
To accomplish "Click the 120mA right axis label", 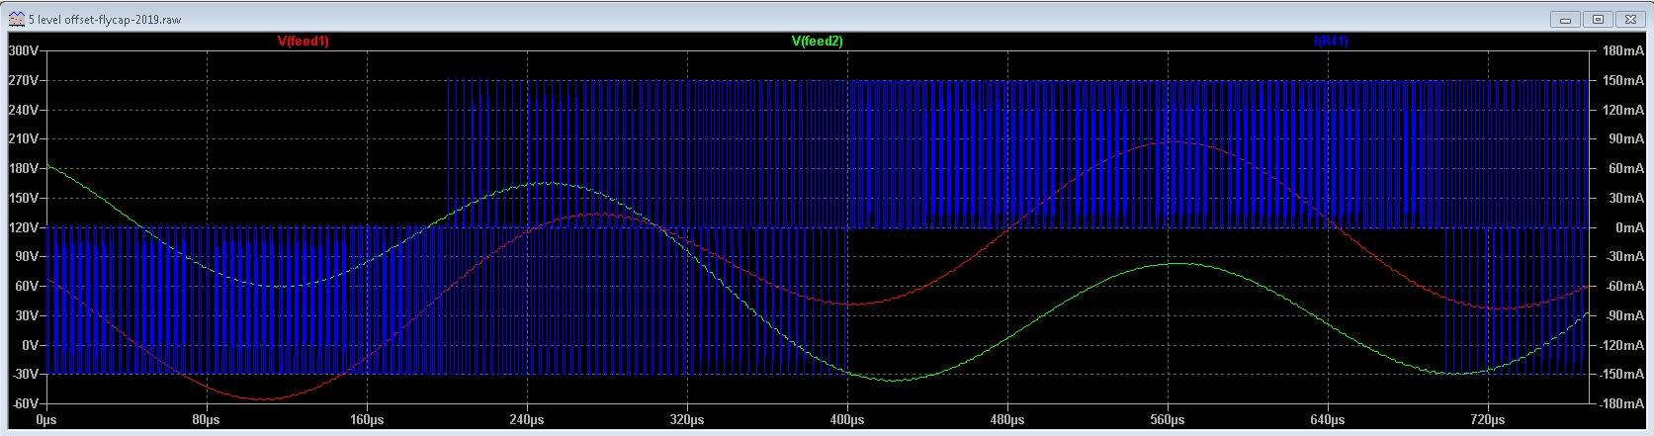I will pyautogui.click(x=1622, y=110).
